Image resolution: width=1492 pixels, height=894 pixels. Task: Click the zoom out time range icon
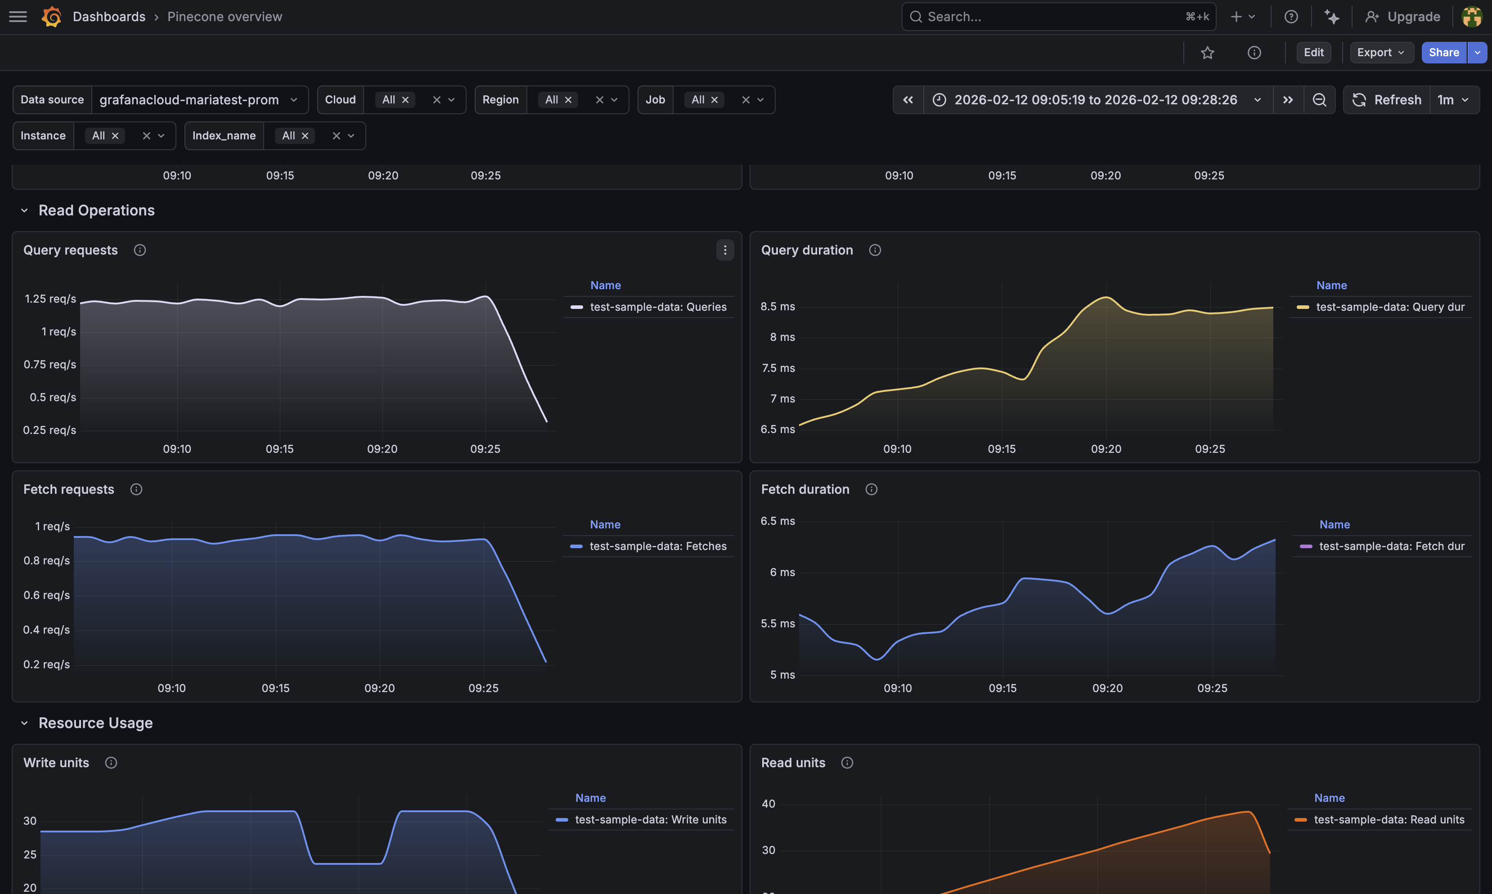click(1319, 100)
